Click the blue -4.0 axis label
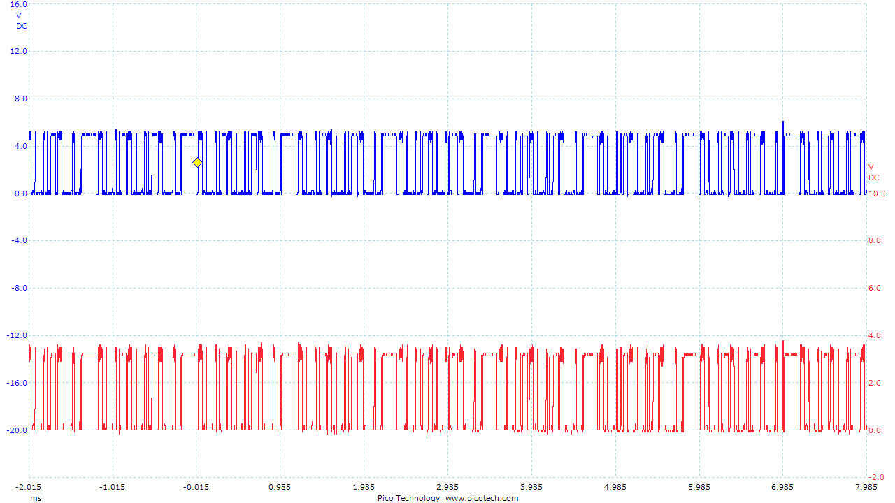Image resolution: width=895 pixels, height=503 pixels. [20, 240]
